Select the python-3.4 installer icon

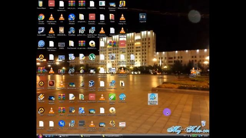[82, 31]
